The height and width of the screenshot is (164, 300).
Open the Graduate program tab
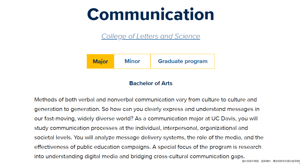point(183,61)
